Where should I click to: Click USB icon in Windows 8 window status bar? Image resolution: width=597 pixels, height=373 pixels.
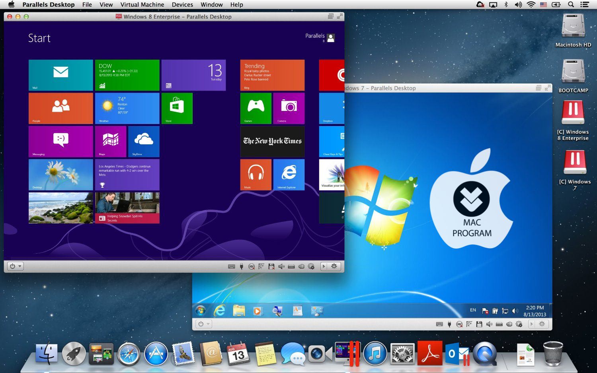pyautogui.click(x=241, y=266)
